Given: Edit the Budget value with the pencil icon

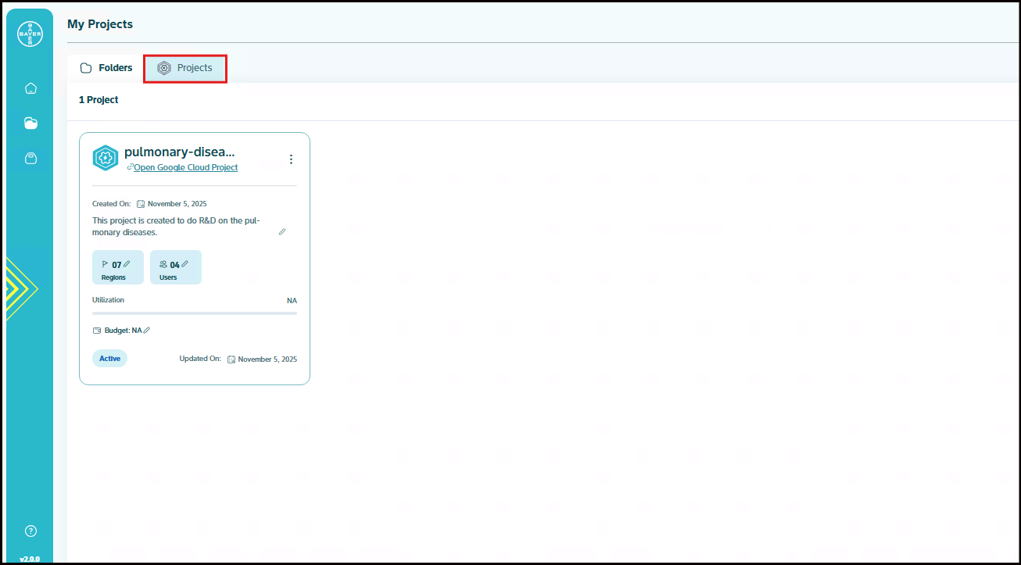Looking at the screenshot, I should [146, 330].
